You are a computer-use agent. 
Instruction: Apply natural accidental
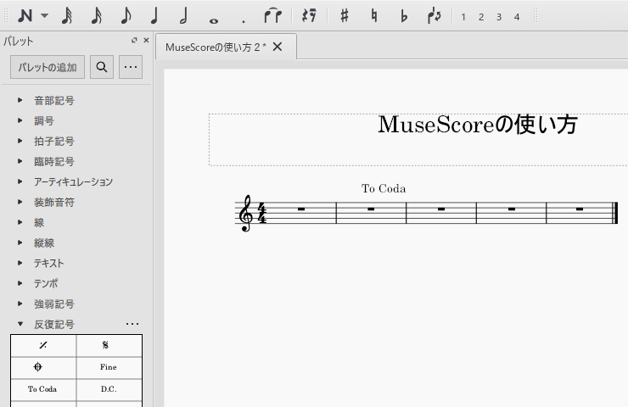[x=373, y=16]
